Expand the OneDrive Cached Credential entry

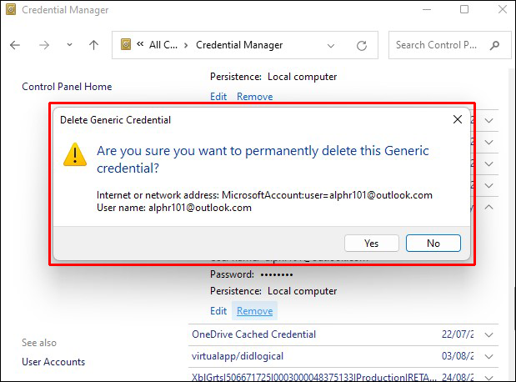tap(489, 334)
